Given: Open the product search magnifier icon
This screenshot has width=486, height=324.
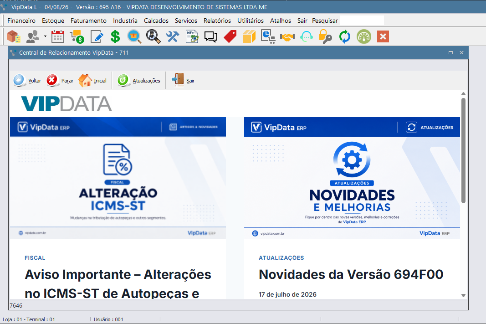Looking at the screenshot, I should tap(134, 36).
